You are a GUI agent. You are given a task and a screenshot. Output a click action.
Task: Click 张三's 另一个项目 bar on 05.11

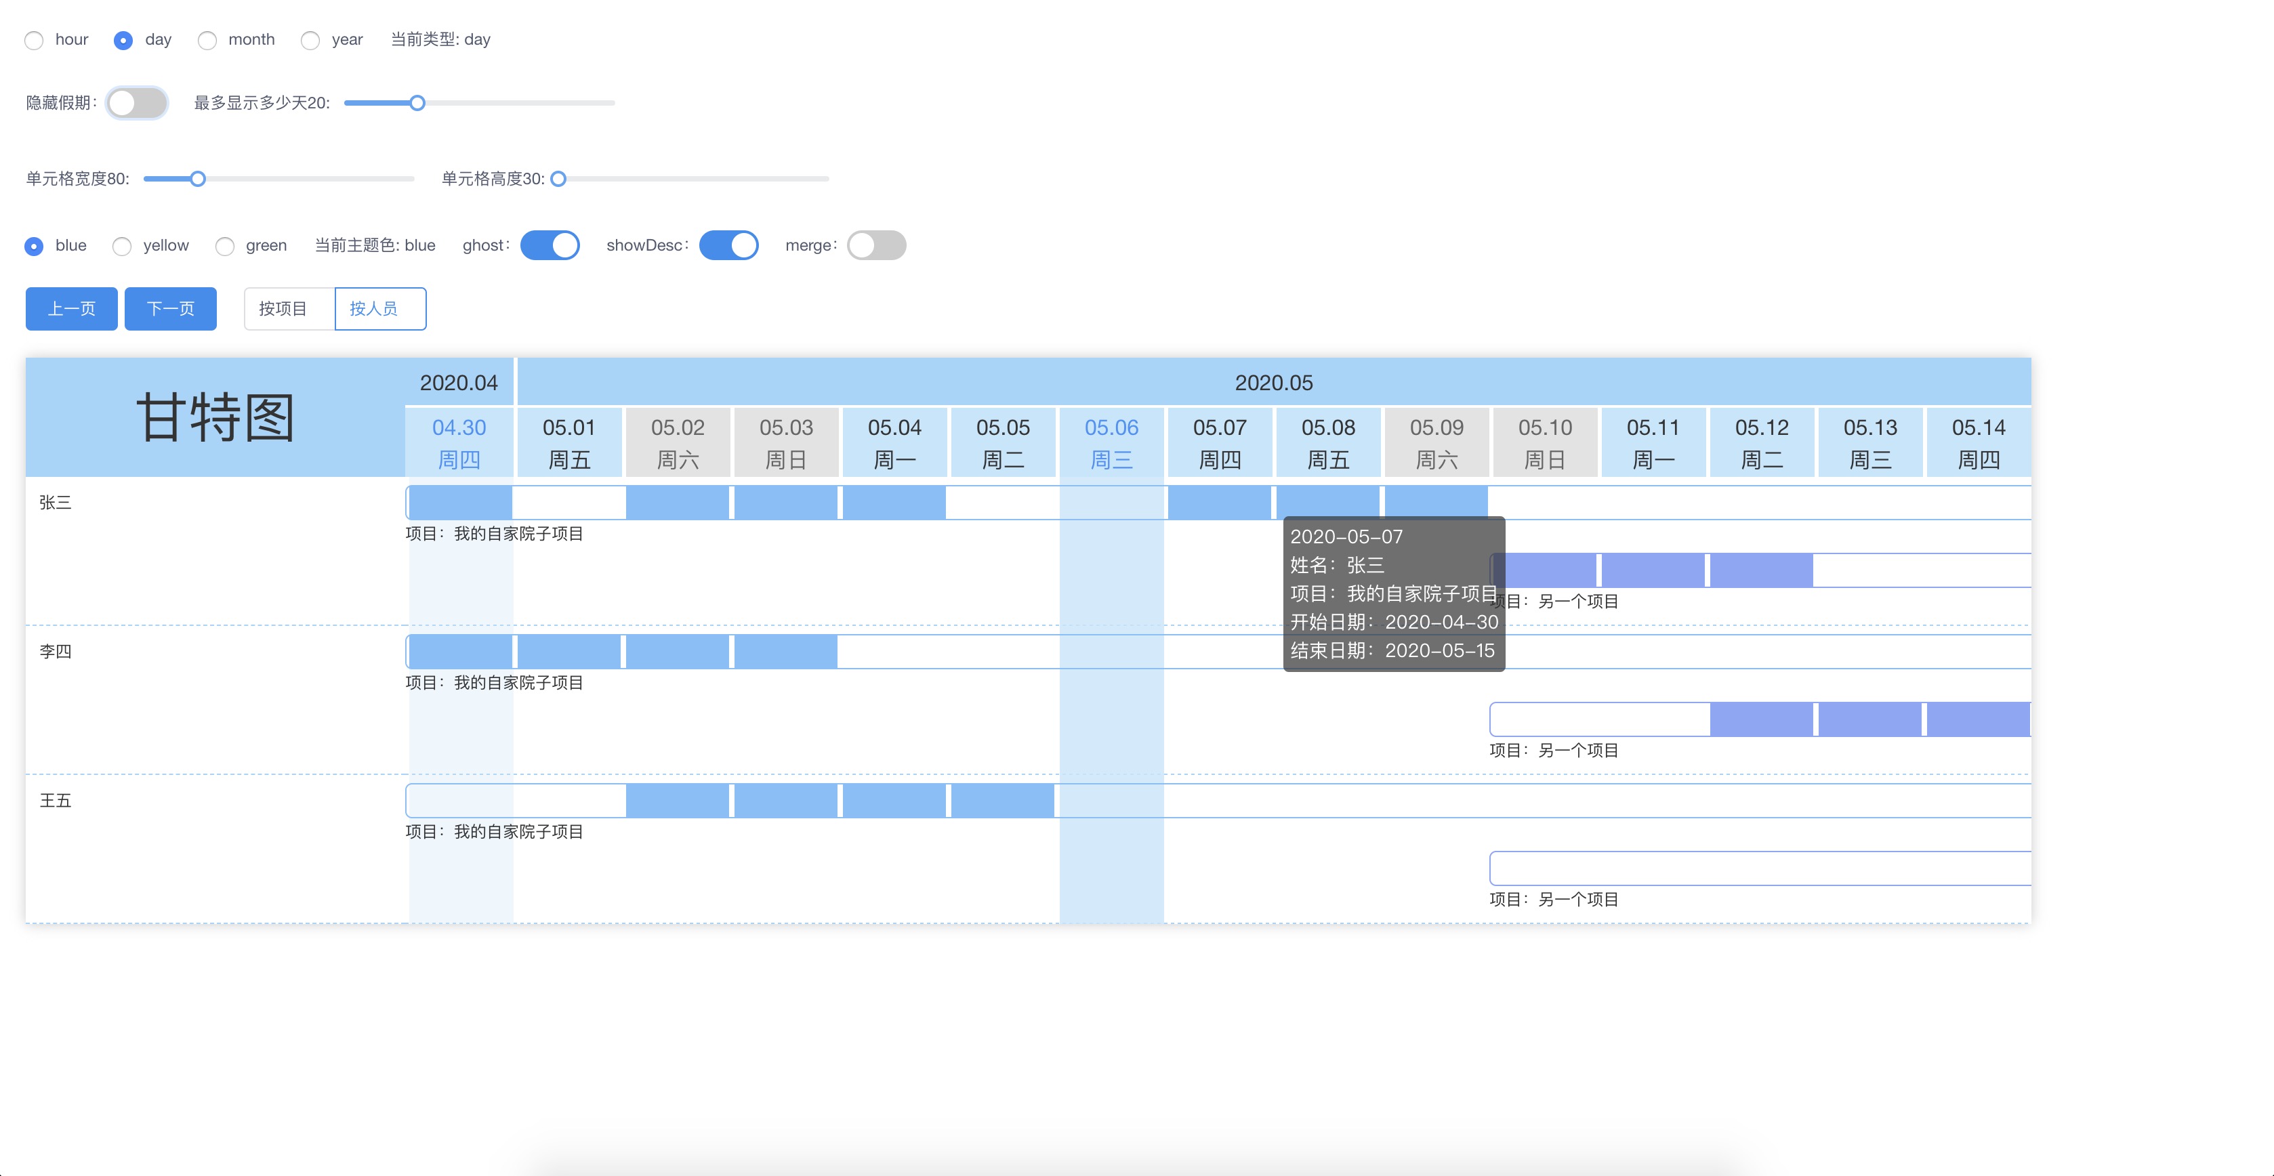(x=1653, y=570)
